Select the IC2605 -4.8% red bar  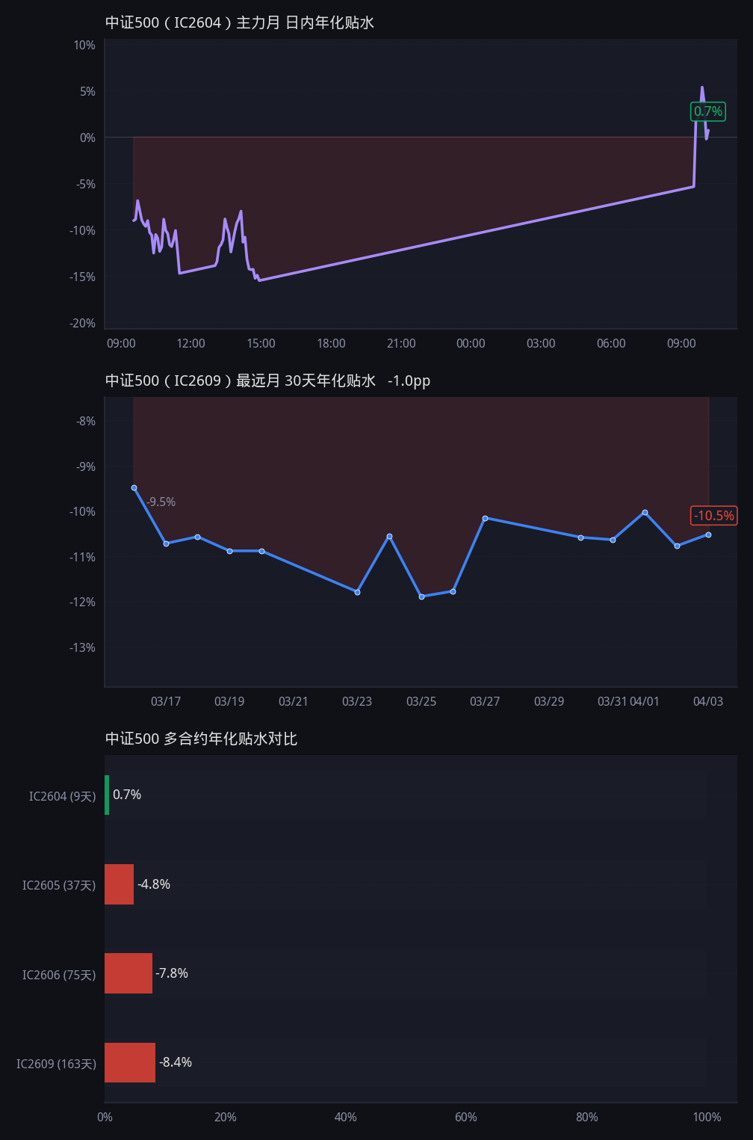(119, 884)
